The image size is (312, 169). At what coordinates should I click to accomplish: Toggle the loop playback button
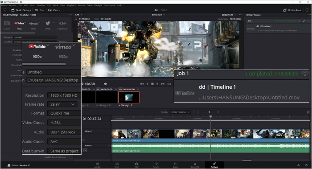click(169, 84)
